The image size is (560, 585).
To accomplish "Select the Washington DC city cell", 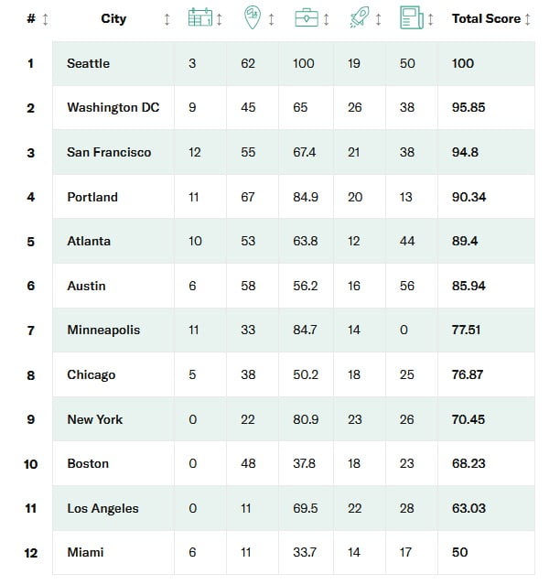I will (113, 108).
